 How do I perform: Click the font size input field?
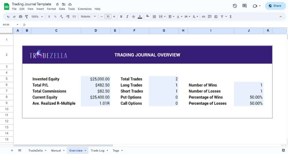(108, 17)
